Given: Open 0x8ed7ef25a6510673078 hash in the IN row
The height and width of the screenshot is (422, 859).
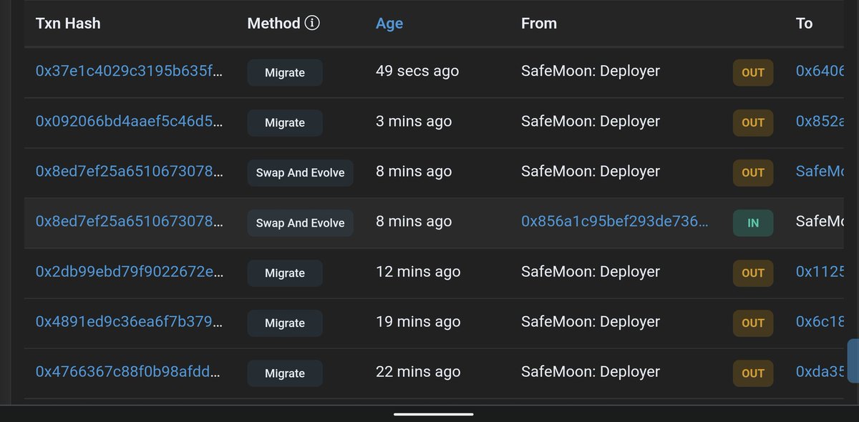Looking at the screenshot, I should pos(130,222).
